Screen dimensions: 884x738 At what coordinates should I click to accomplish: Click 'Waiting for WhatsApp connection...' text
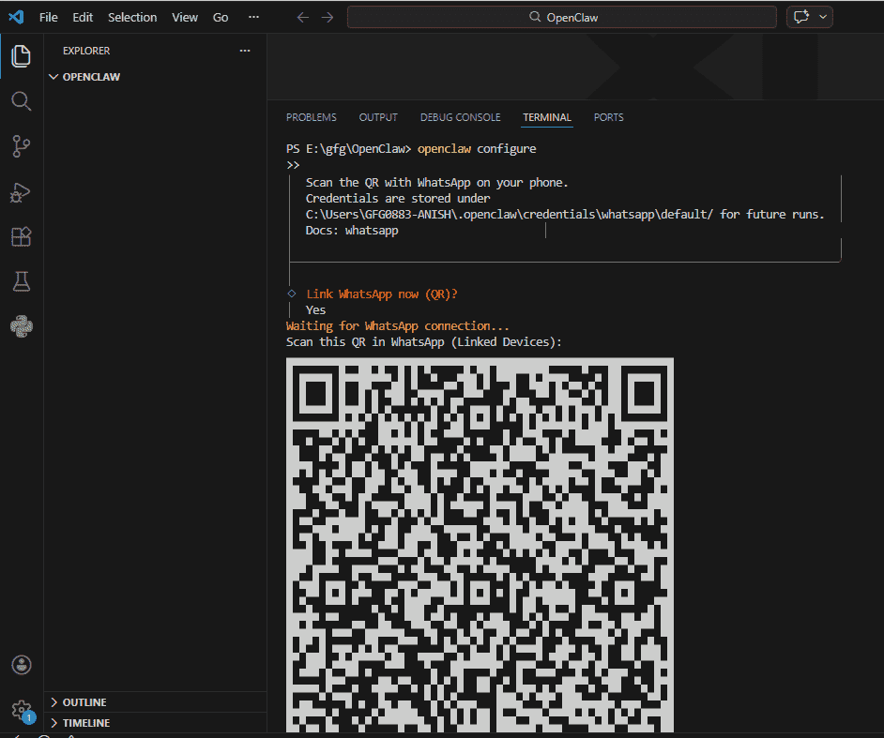point(398,326)
